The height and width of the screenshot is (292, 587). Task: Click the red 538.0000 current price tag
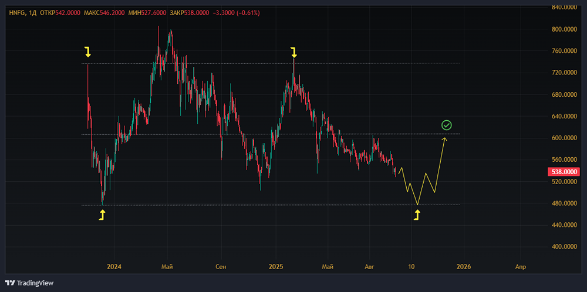pyautogui.click(x=564, y=172)
